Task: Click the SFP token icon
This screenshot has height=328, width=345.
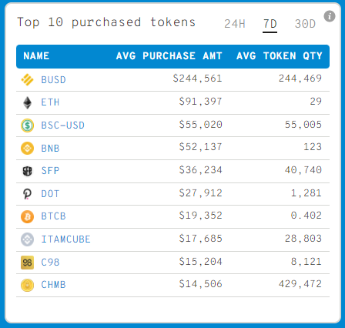Action: 27,171
